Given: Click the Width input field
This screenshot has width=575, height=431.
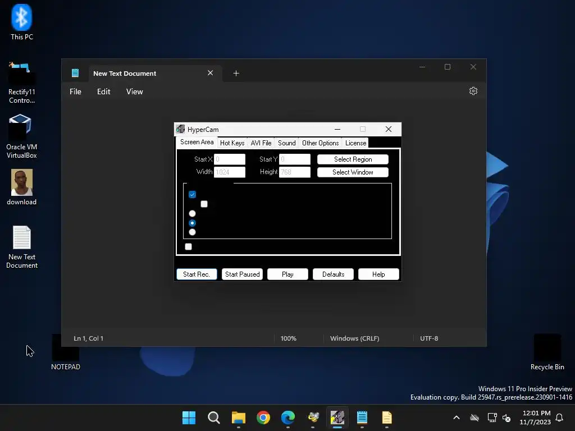Looking at the screenshot, I should click(230, 172).
